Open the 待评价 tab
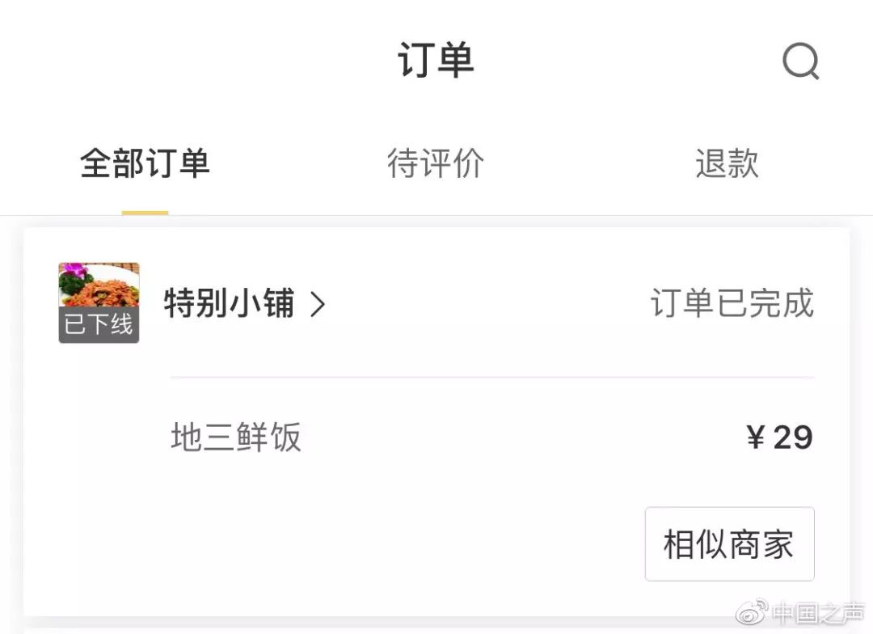Image resolution: width=873 pixels, height=634 pixels. click(435, 163)
